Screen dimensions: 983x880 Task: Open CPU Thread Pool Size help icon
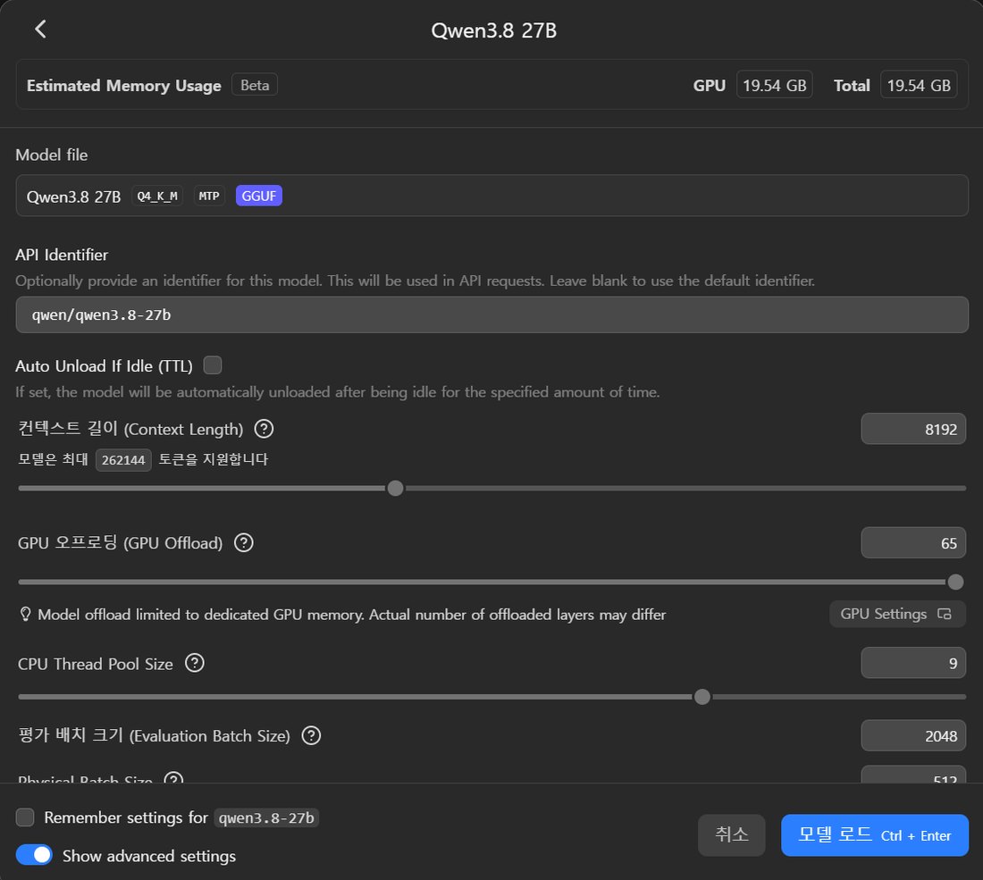(x=195, y=663)
